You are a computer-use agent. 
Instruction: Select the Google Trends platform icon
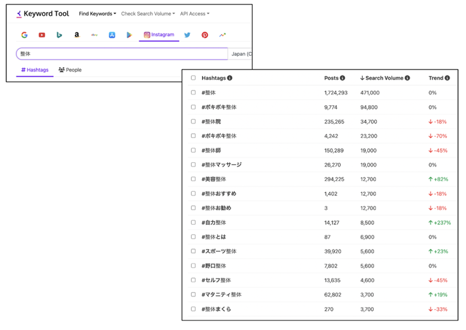(x=222, y=35)
